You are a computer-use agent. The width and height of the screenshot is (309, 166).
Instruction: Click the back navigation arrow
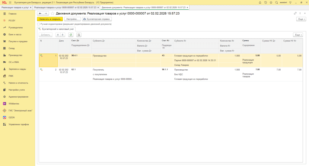[40, 14]
